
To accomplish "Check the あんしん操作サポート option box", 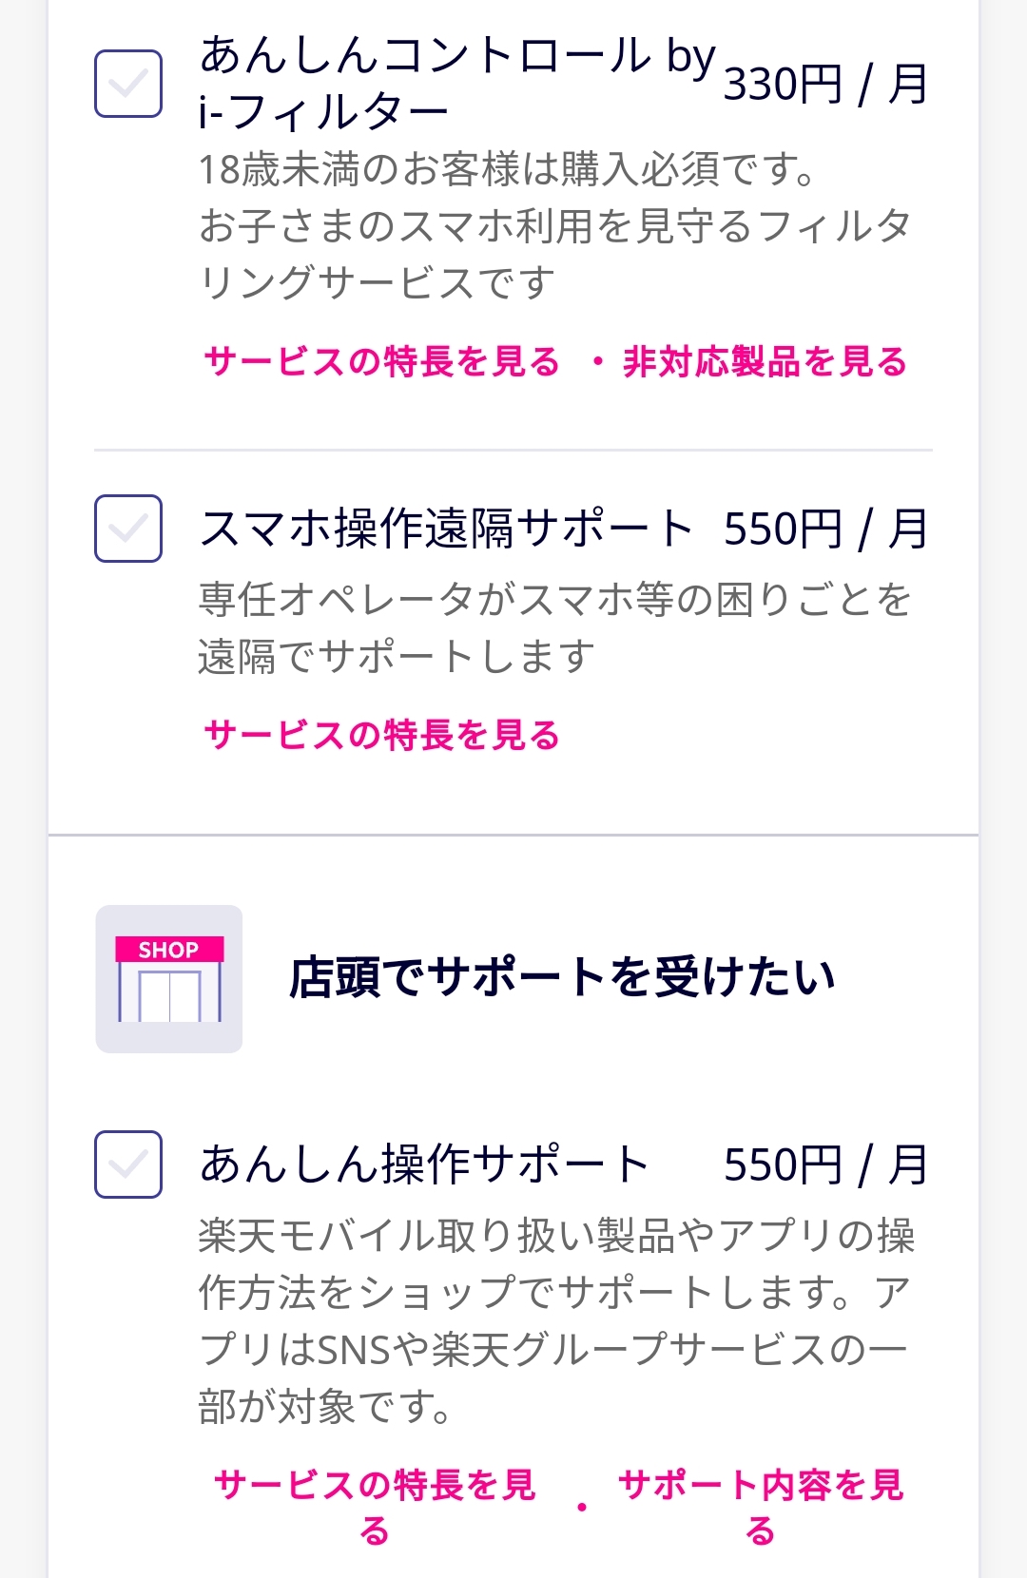I will pyautogui.click(x=128, y=1164).
